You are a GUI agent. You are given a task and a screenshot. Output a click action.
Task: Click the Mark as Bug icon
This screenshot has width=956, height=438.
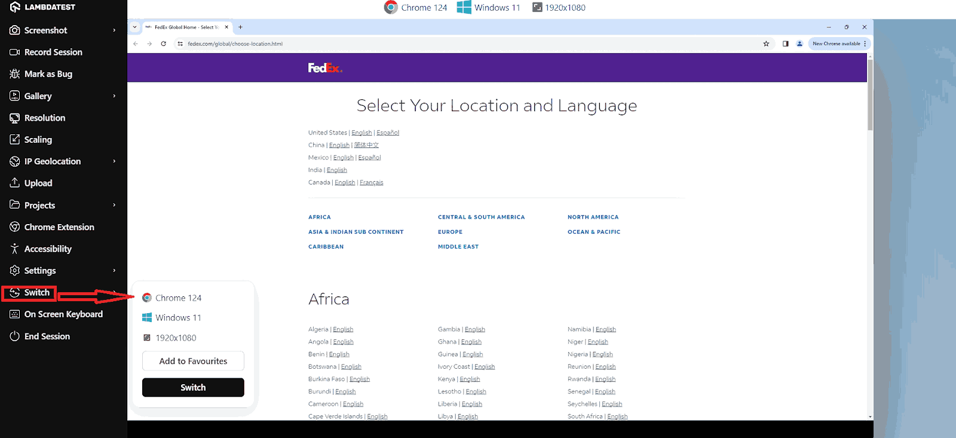15,74
